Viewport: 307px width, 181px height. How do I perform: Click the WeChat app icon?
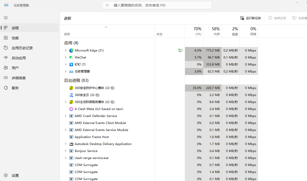71,57
